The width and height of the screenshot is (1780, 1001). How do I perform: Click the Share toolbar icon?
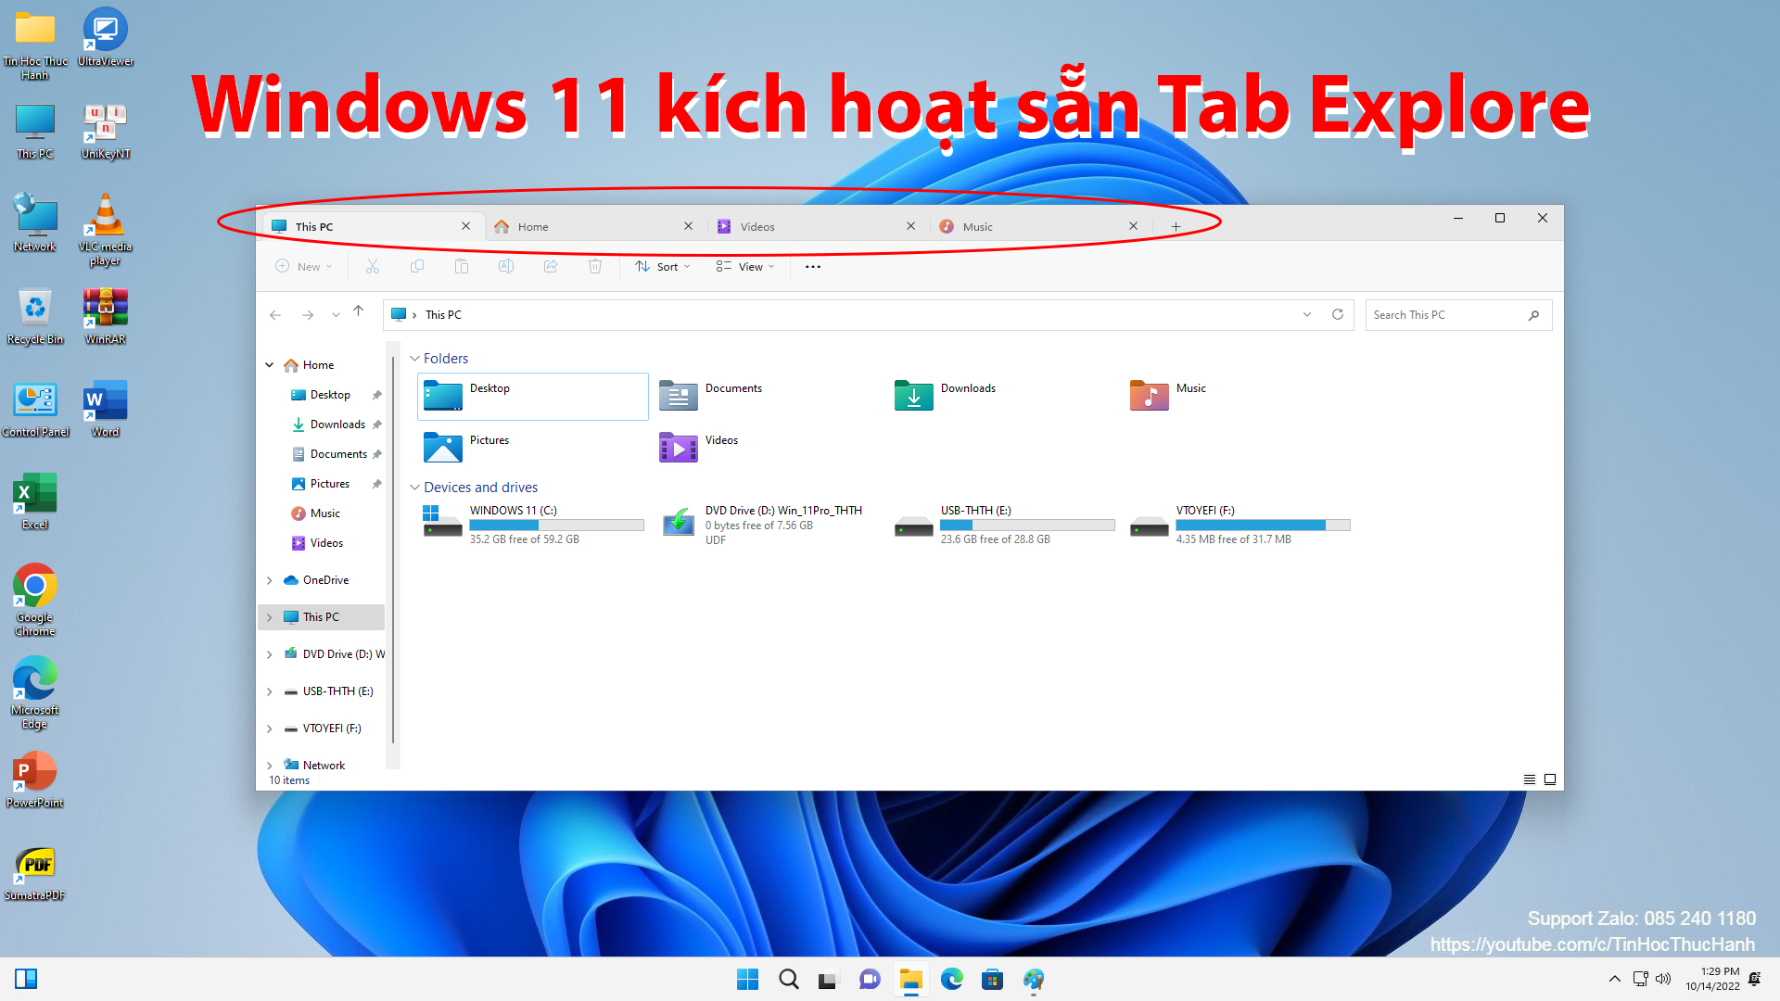click(x=550, y=266)
